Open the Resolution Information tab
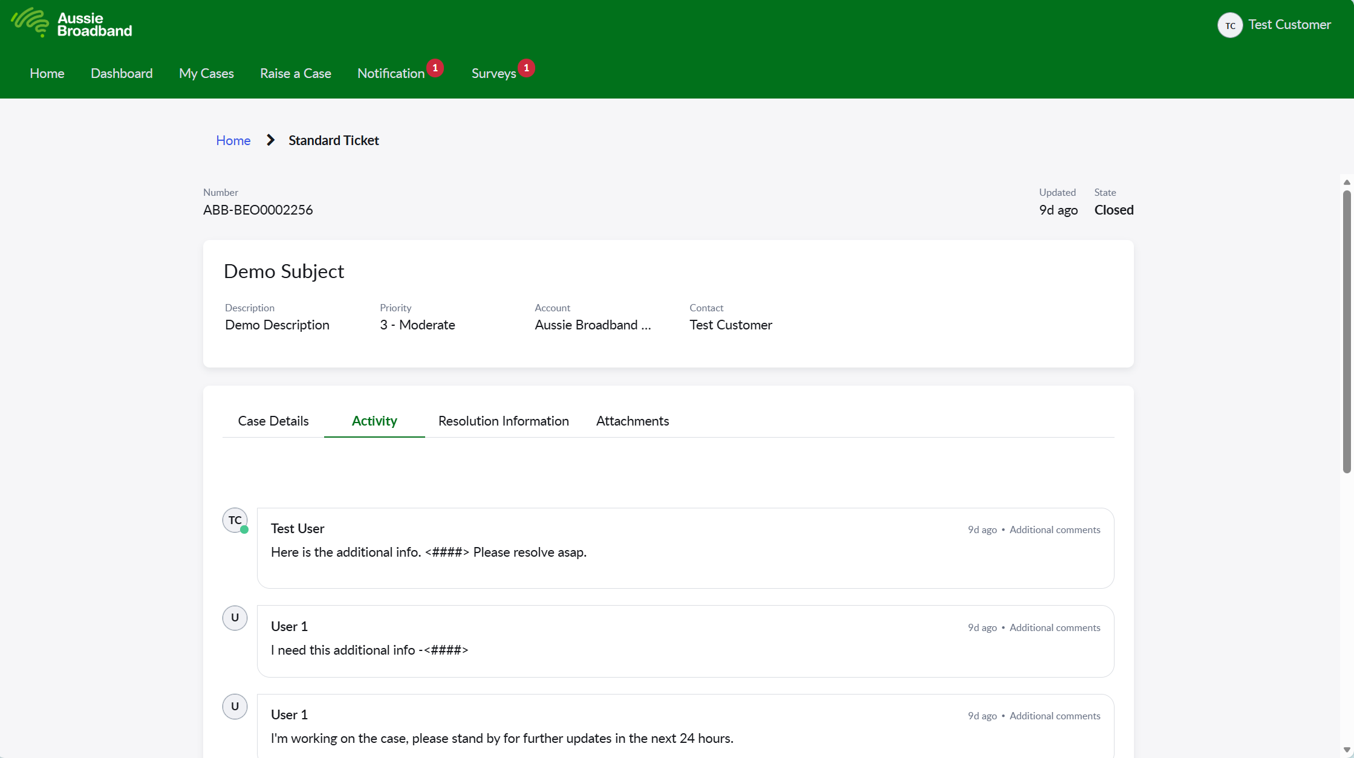Image resolution: width=1354 pixels, height=758 pixels. [503, 421]
